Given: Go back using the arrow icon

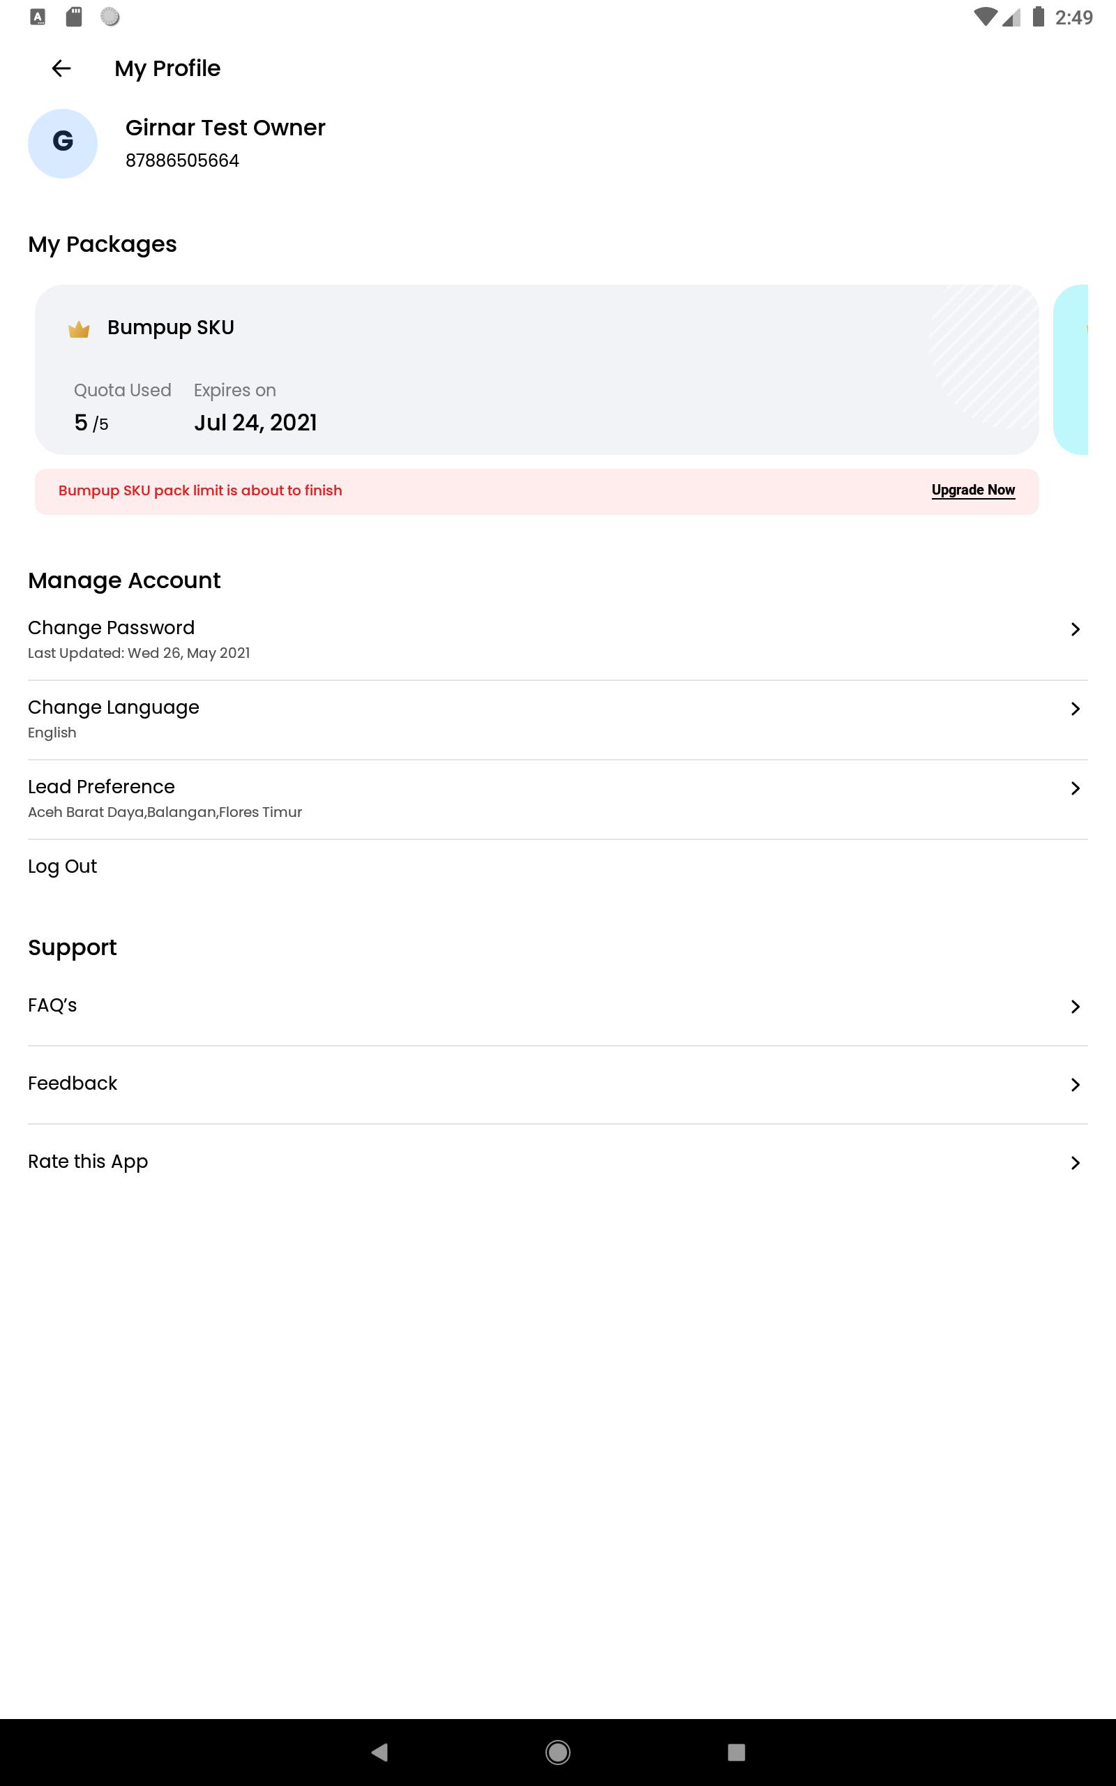Looking at the screenshot, I should click(61, 68).
